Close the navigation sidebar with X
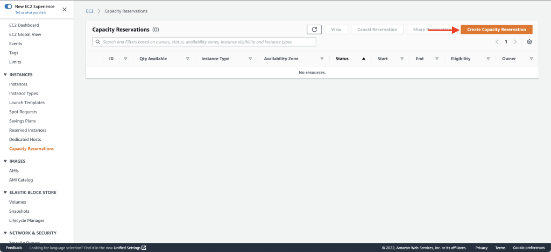 pos(65,10)
